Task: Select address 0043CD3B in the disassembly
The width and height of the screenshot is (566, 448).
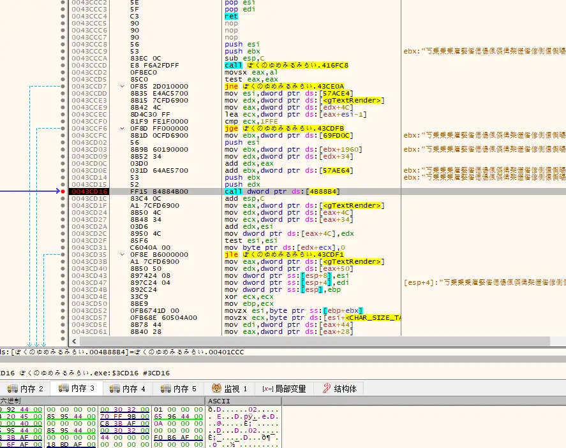Action: pos(89,262)
